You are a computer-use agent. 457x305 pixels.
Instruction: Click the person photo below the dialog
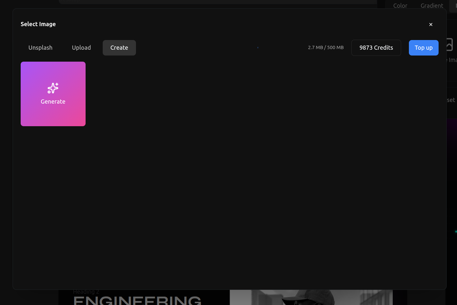click(311, 297)
